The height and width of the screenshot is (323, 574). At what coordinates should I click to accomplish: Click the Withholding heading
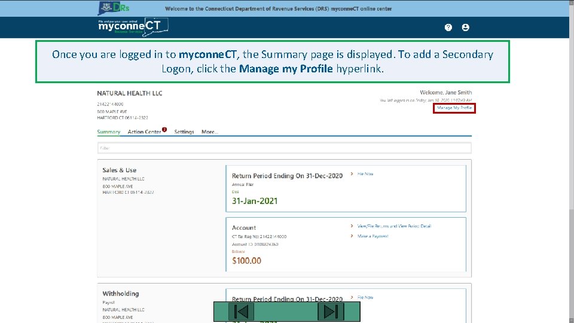[120, 294]
